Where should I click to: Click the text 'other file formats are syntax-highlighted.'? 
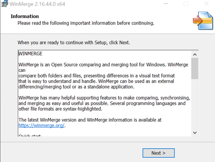[x=60, y=109]
